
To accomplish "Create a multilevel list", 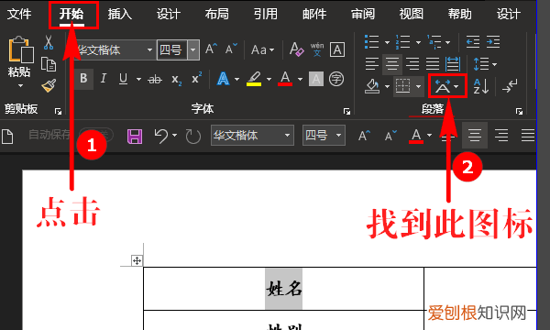I will coord(434,42).
